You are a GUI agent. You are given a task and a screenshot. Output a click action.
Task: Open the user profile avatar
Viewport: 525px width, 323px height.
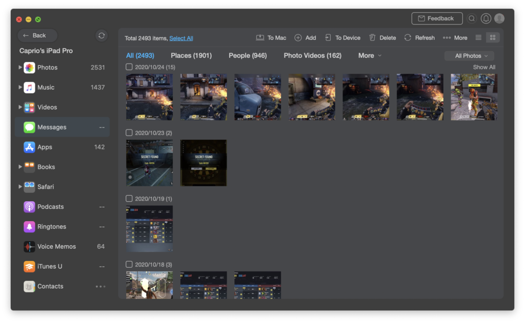click(x=499, y=18)
